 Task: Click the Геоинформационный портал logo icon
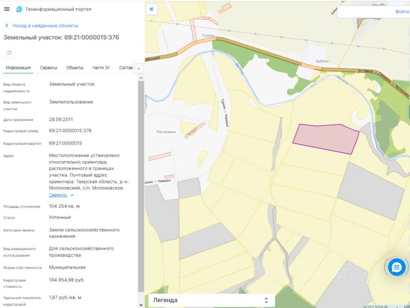[19, 9]
